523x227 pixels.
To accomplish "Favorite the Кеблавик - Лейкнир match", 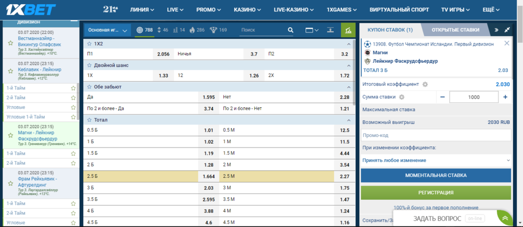I will coord(10,71).
